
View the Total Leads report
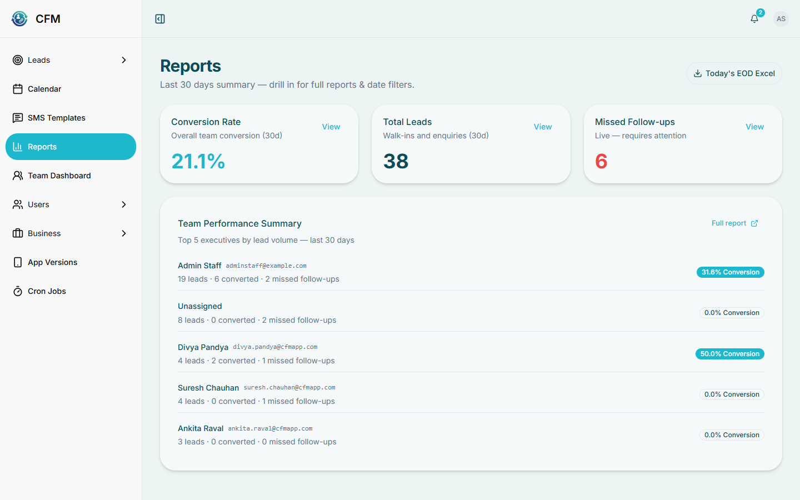click(x=543, y=127)
